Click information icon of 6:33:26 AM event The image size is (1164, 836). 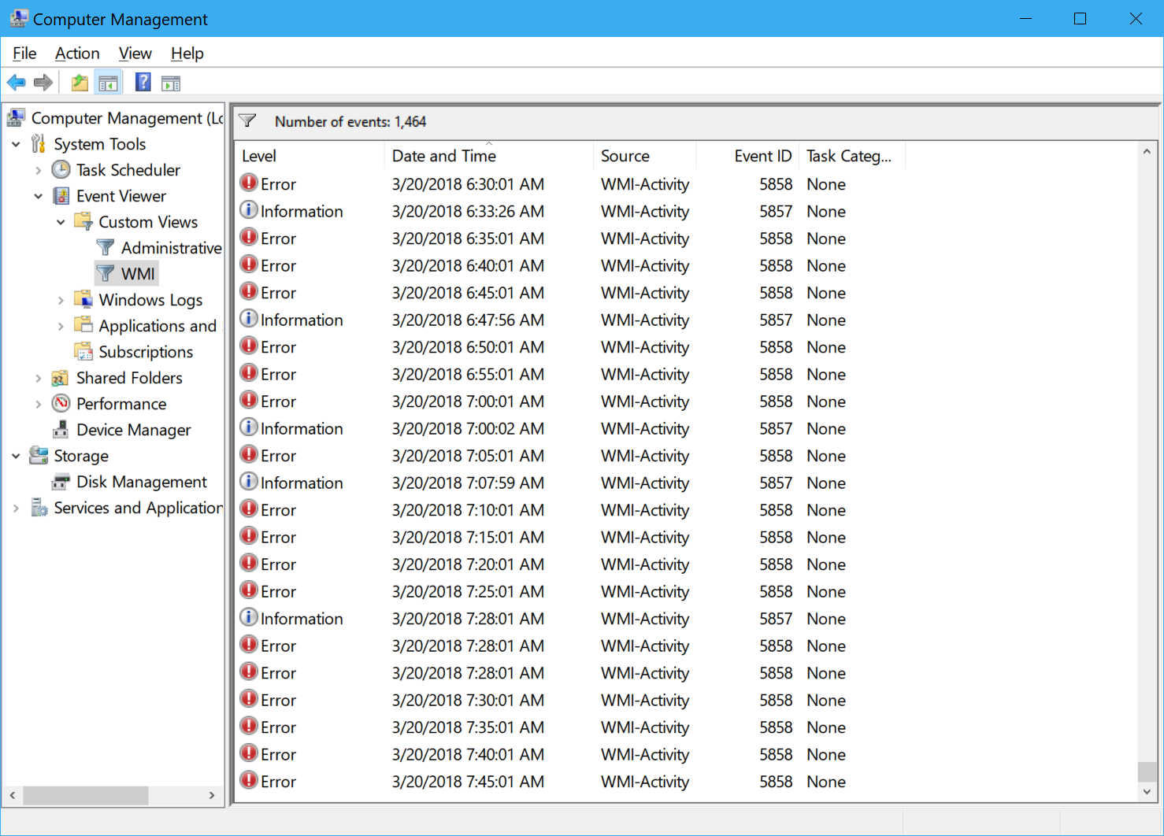pyautogui.click(x=249, y=210)
